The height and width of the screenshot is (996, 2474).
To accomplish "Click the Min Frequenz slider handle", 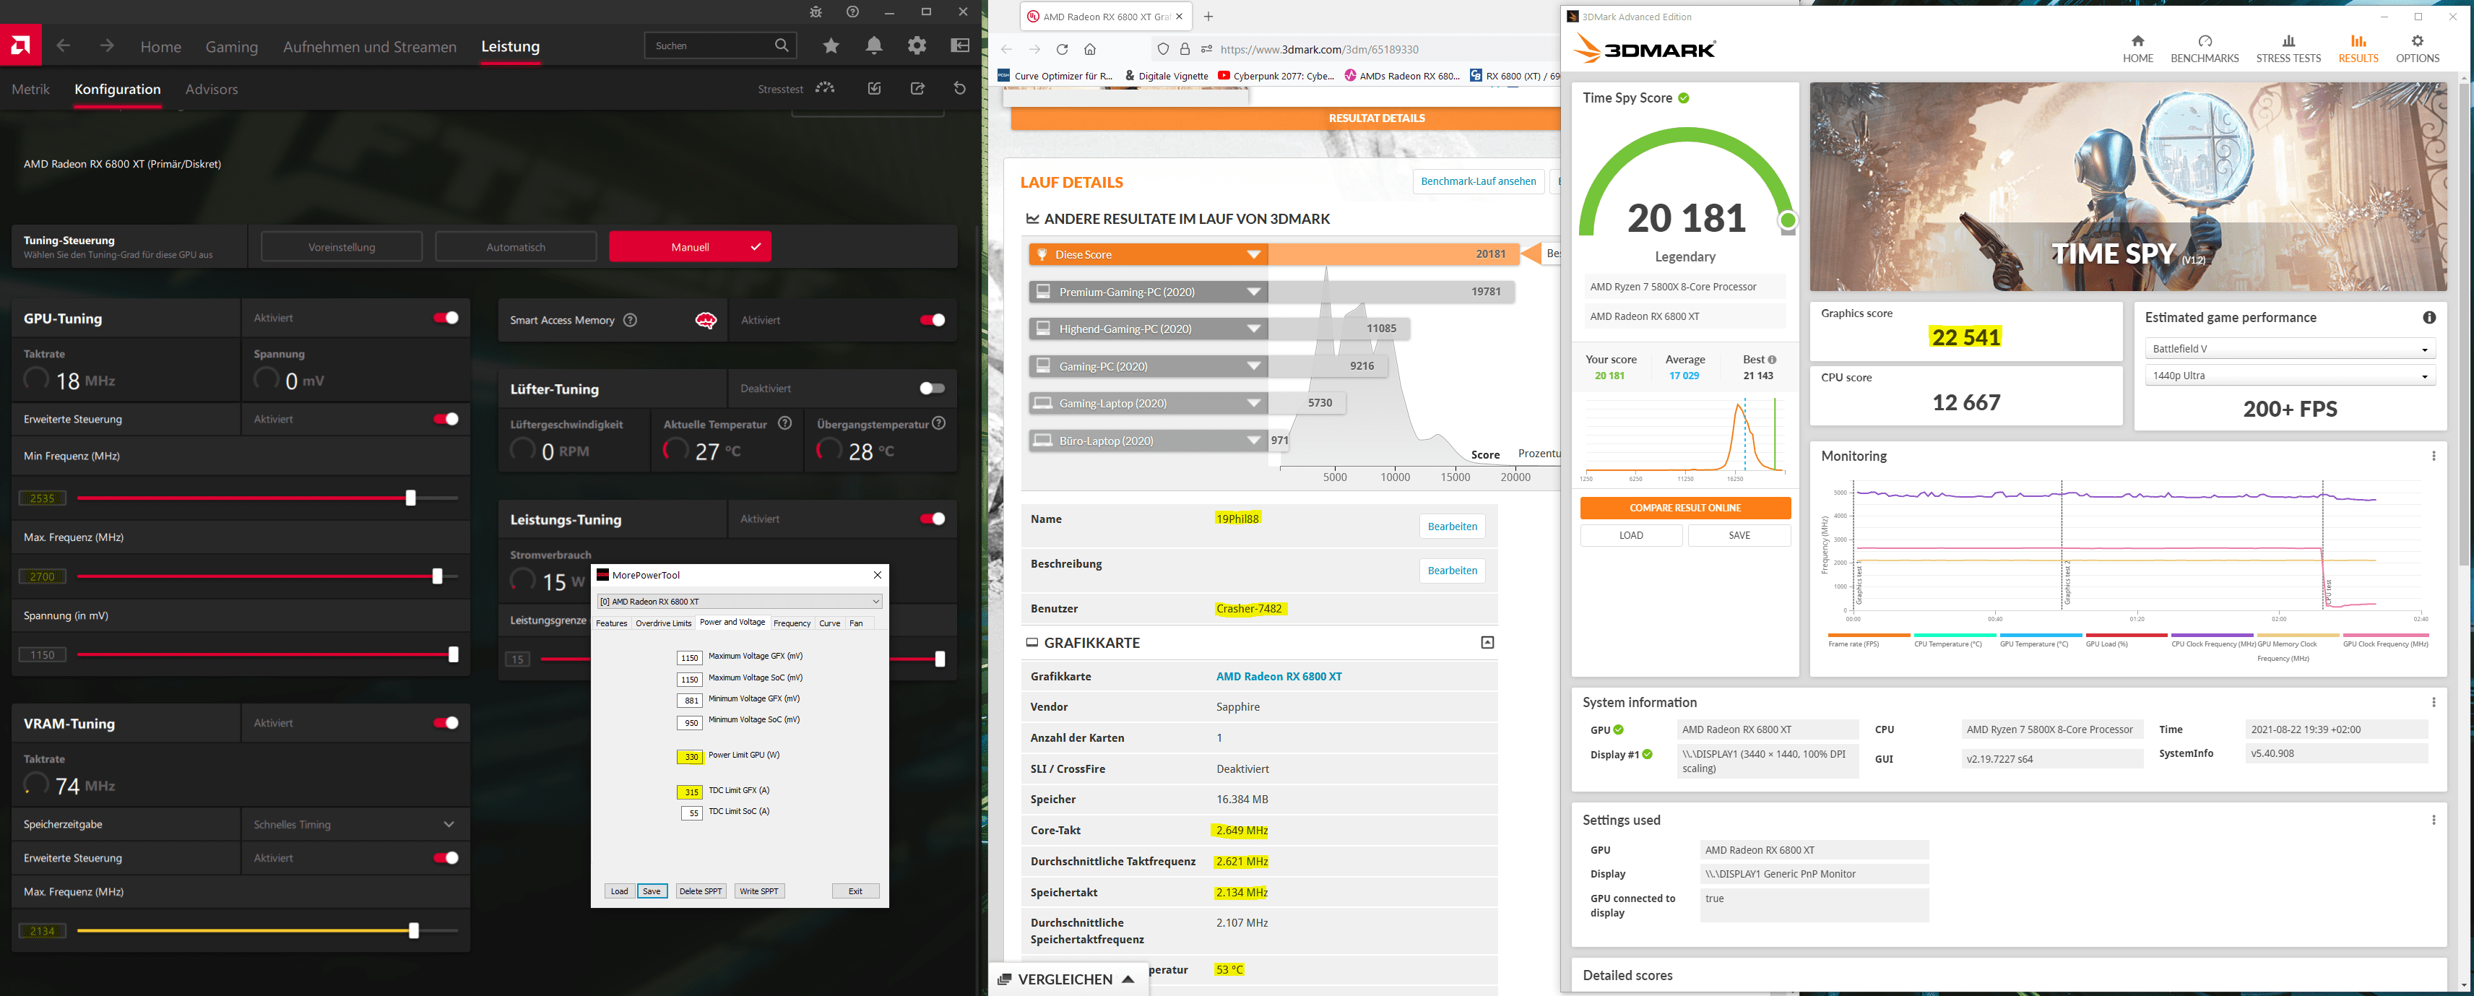I will coord(410,498).
